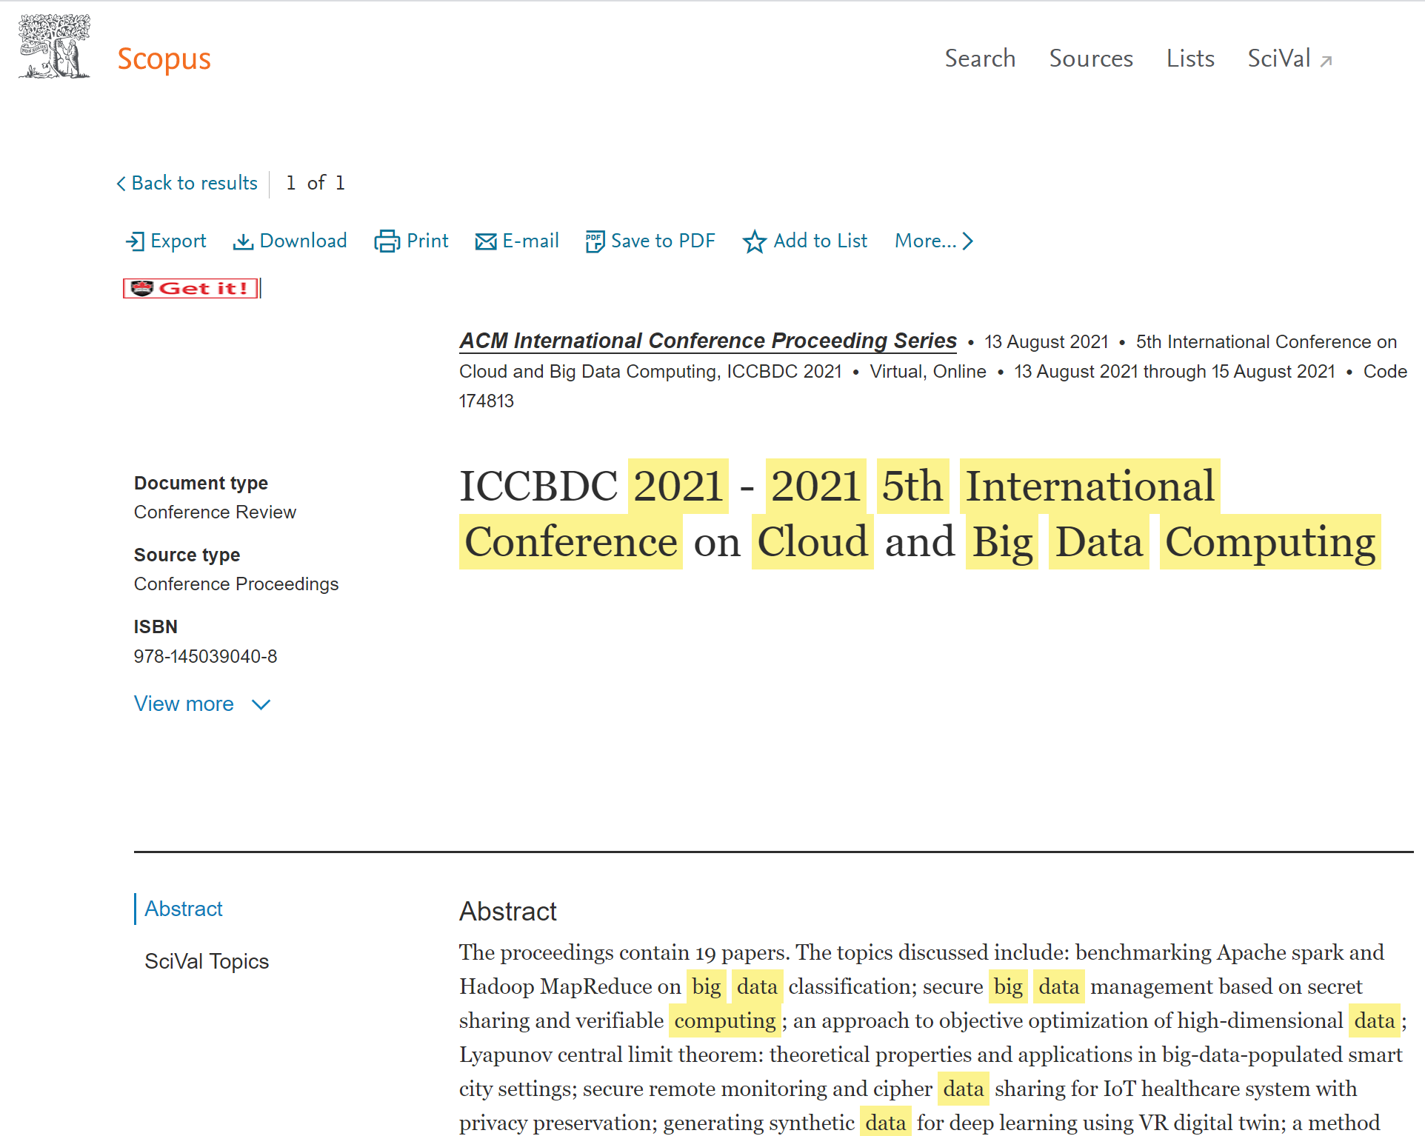The height and width of the screenshot is (1136, 1425).
Task: Save the record to PDF
Action: [650, 241]
